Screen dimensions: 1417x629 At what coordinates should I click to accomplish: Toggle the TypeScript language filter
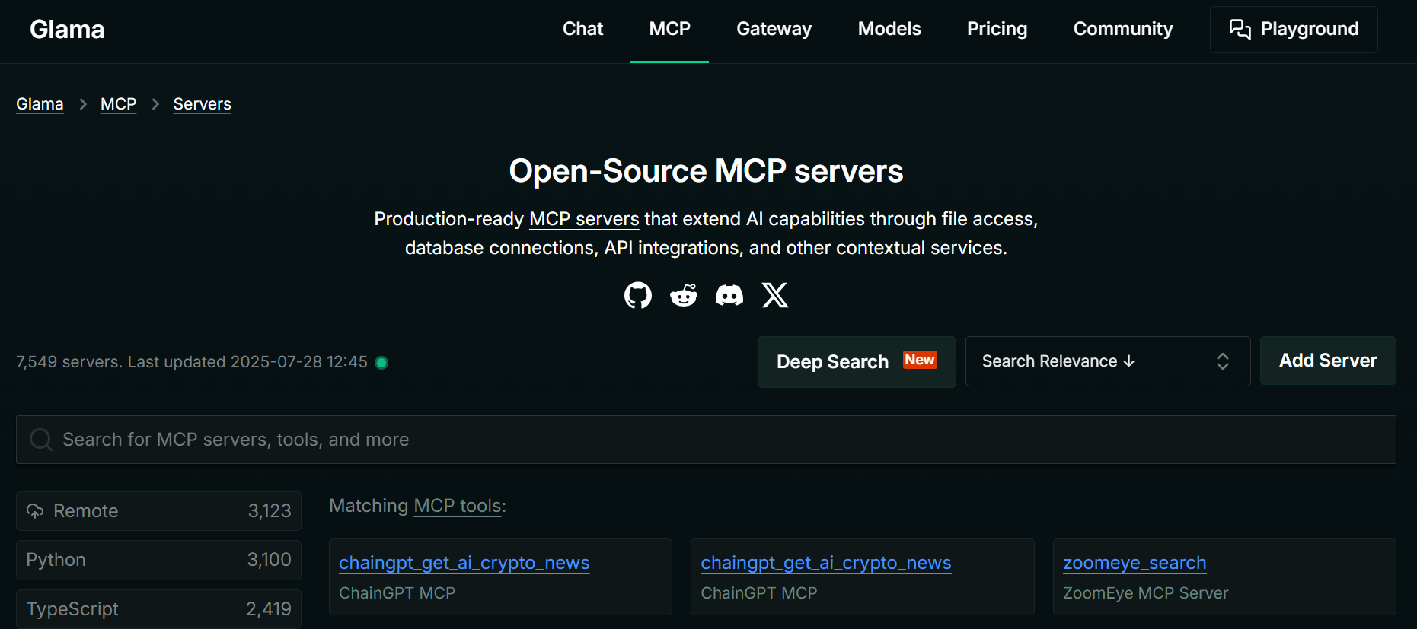[x=158, y=609]
